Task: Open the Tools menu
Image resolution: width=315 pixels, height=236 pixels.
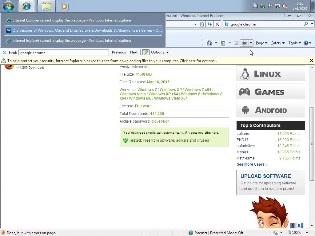Action: (x=294, y=43)
